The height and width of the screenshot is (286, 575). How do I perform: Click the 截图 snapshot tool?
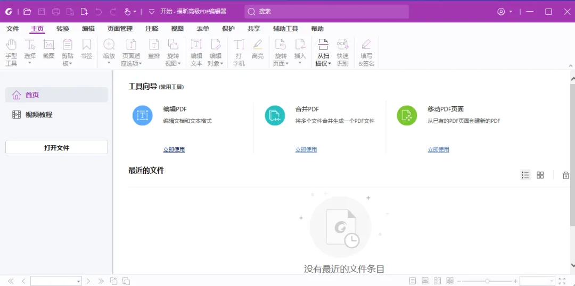point(49,49)
